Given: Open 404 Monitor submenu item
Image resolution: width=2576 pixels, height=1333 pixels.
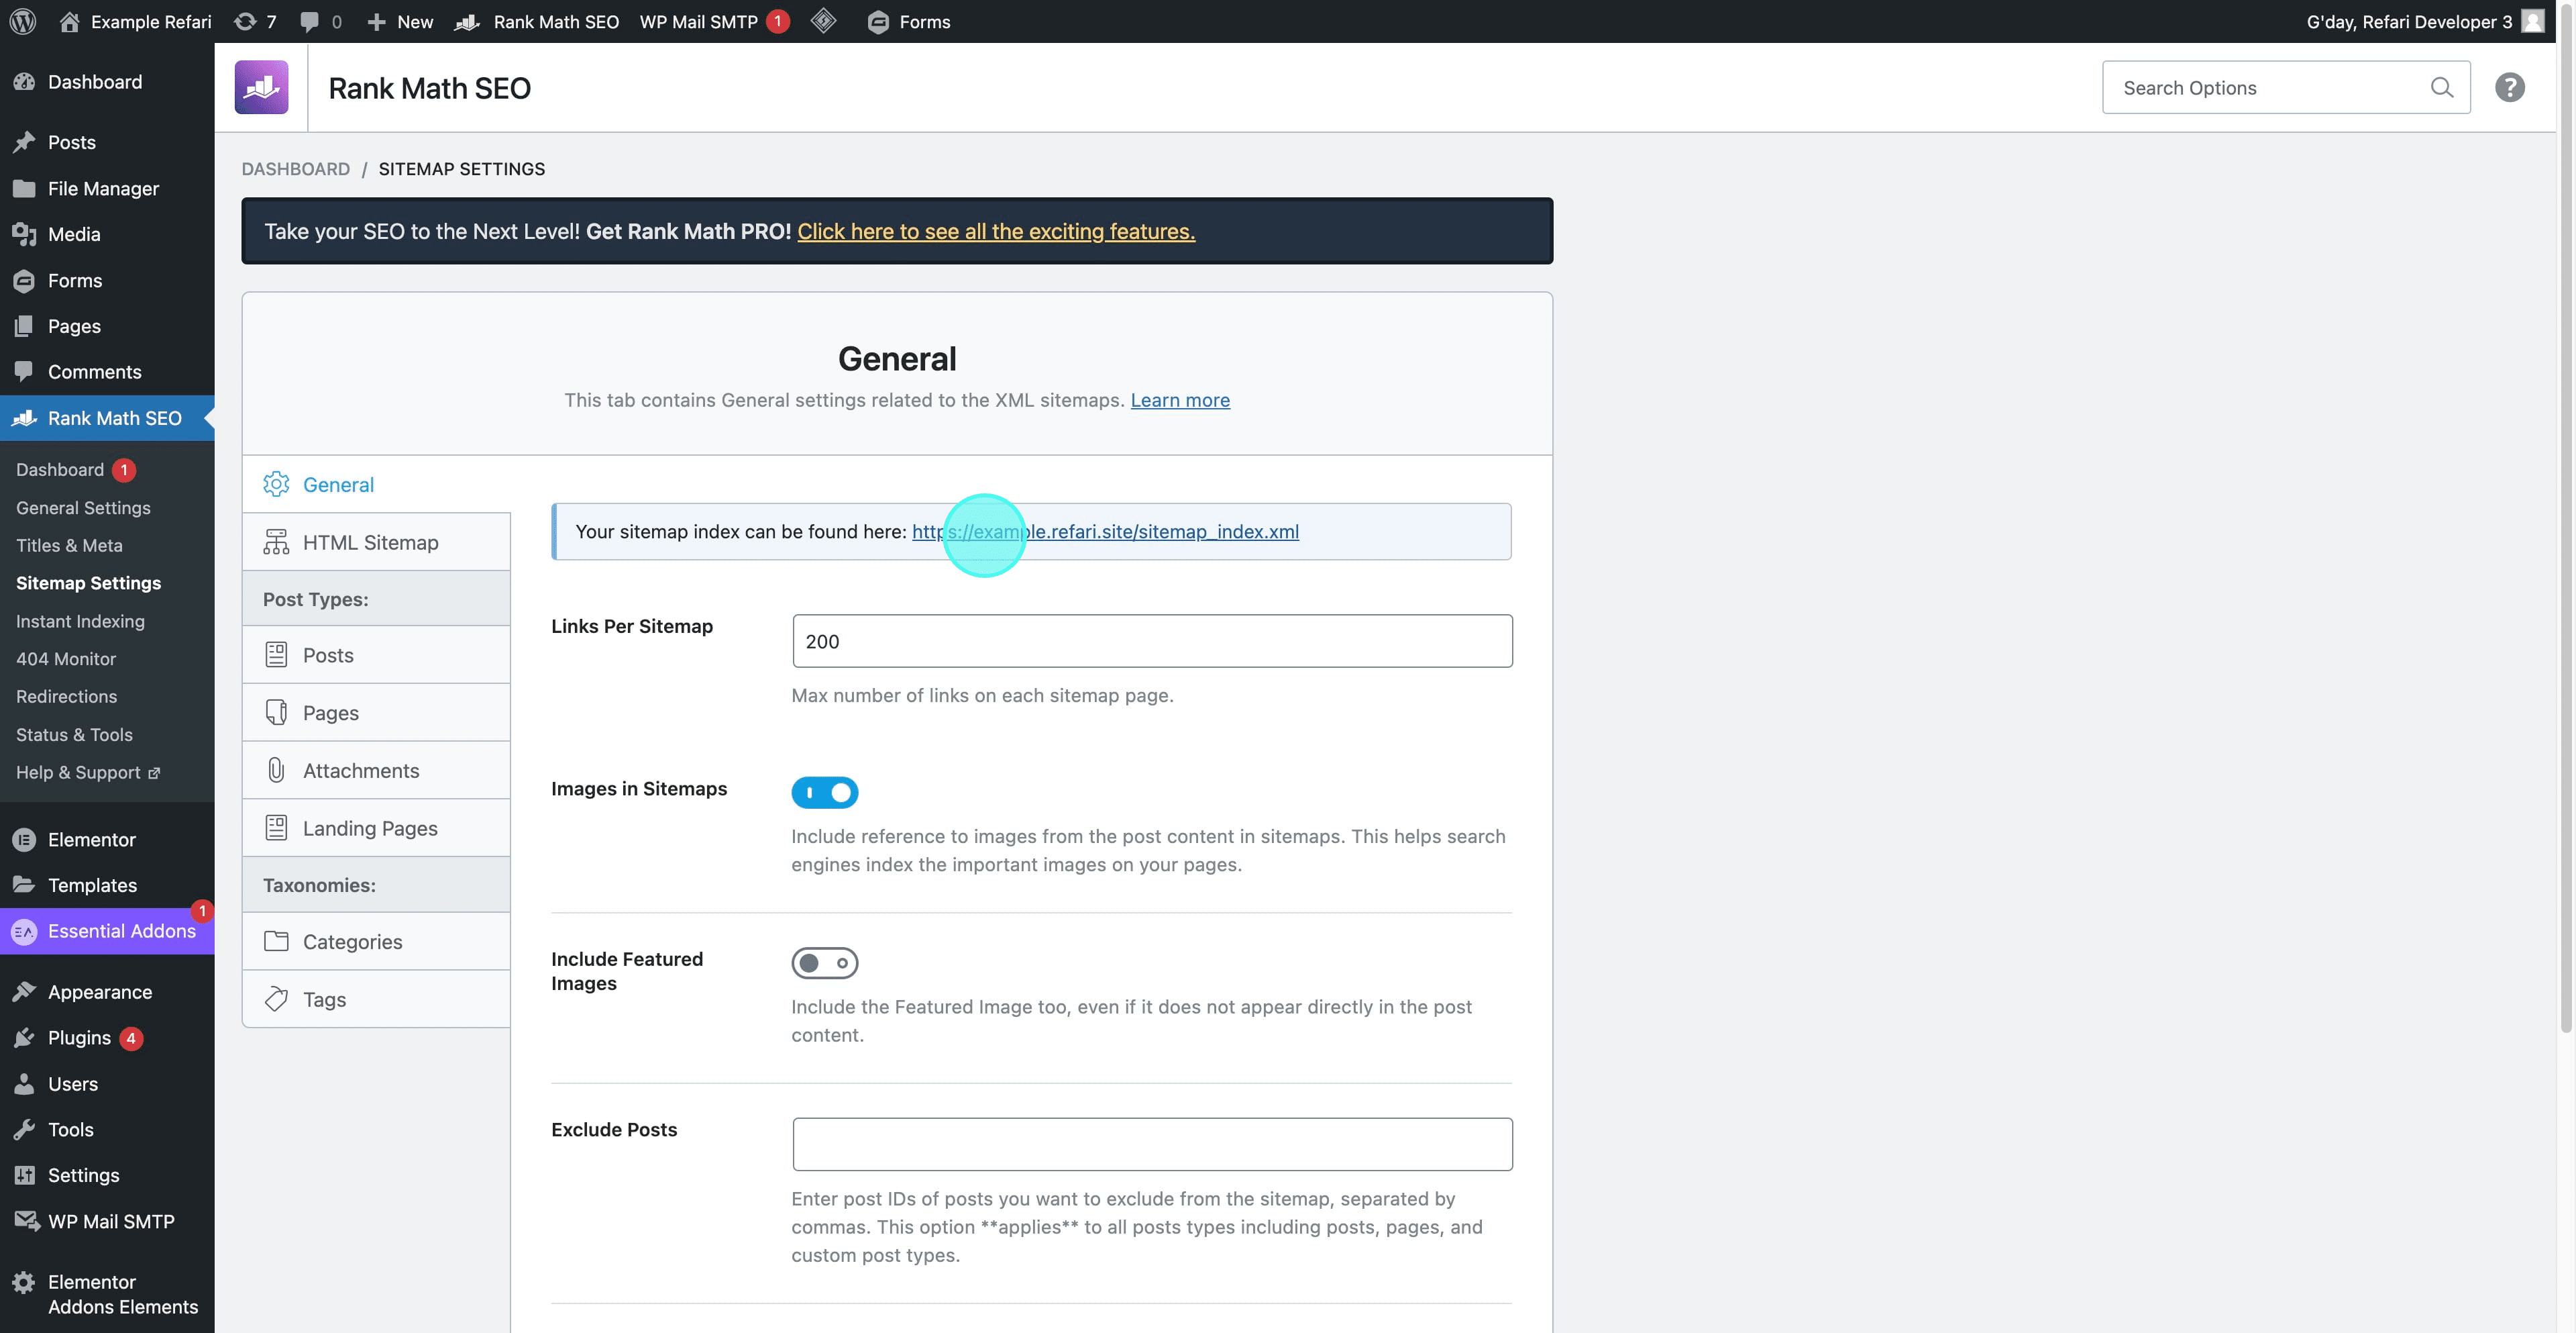Looking at the screenshot, I should pos(66,658).
